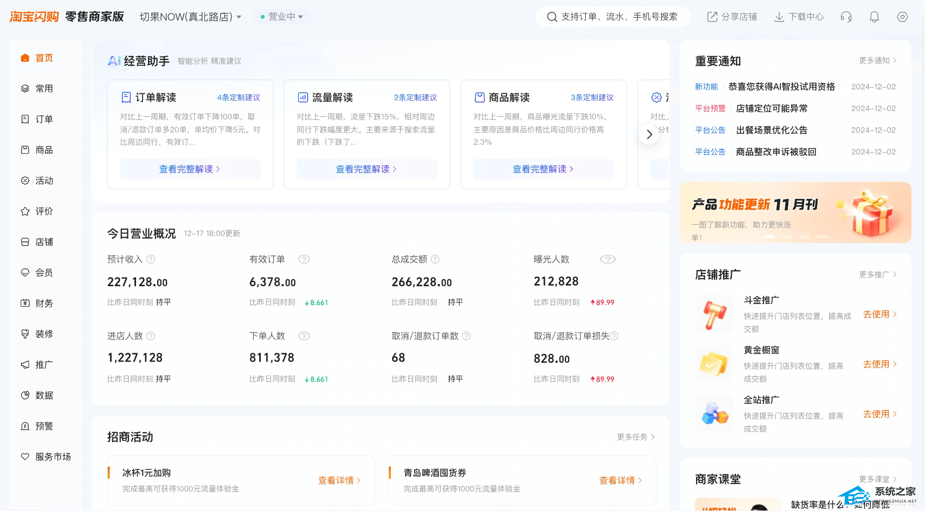View full 商品解读 interpretation

(x=544, y=169)
